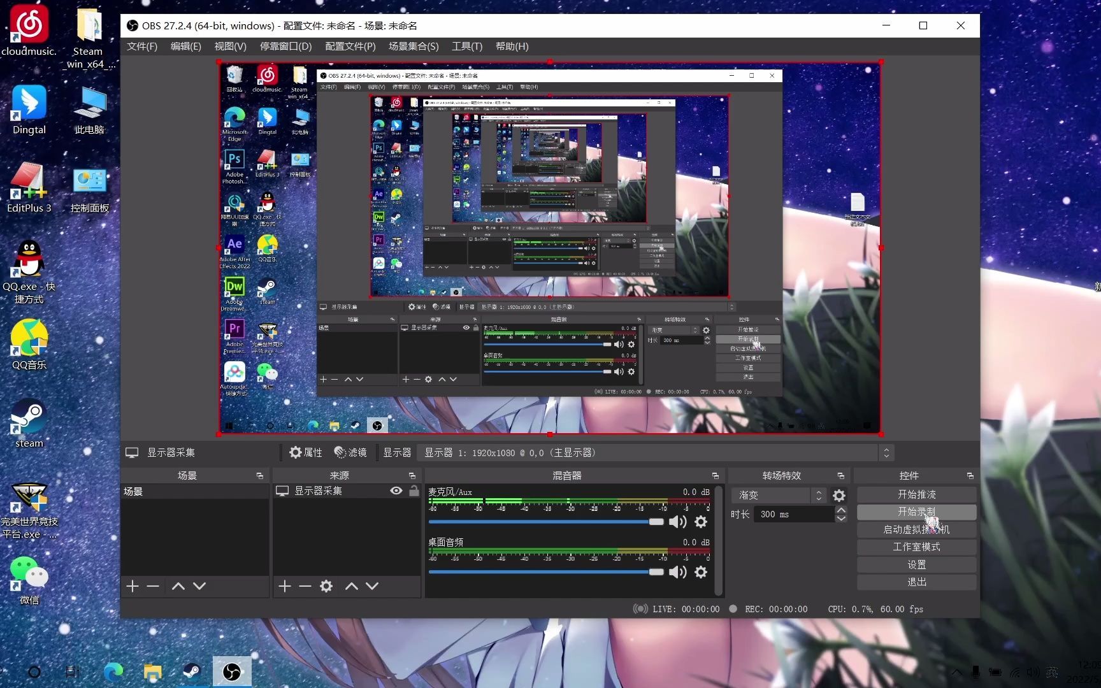The image size is (1101, 688).
Task: Open 桌面音频 audio settings gear
Action: coord(701,572)
